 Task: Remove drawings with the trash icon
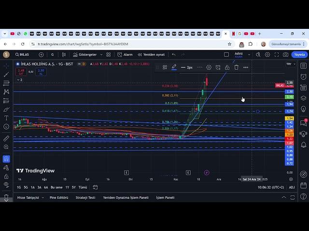coord(6,197)
